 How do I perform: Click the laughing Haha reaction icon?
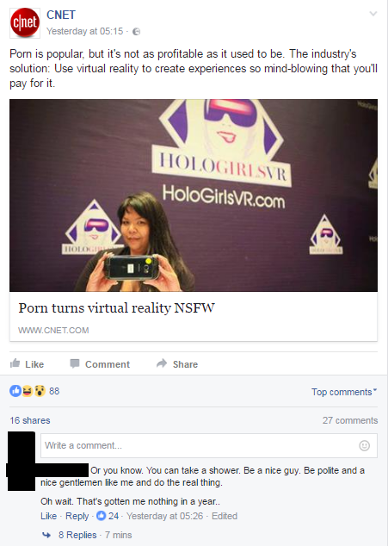click(x=28, y=391)
